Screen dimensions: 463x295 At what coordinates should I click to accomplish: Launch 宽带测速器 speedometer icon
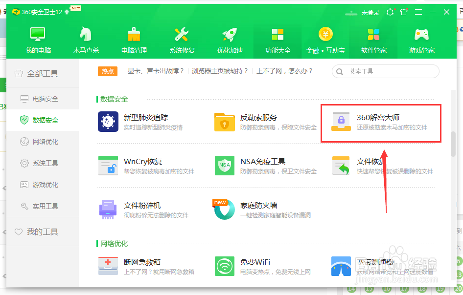coord(341,266)
